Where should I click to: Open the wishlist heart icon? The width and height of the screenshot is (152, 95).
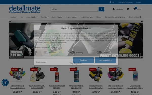click(128, 9)
